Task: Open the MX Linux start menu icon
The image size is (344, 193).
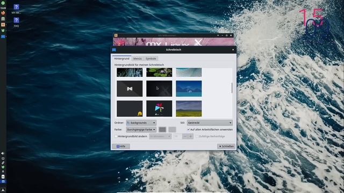Action: (x=3, y=3)
